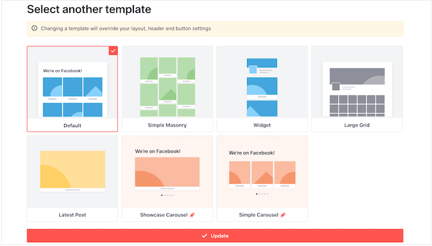The width and height of the screenshot is (432, 246).
Task: Click the rocket icon beside Simple Carousel
Action: click(x=283, y=215)
